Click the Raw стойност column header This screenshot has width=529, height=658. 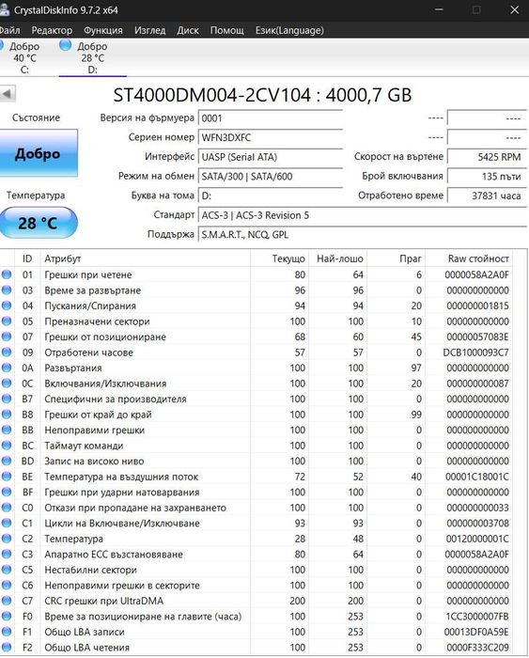coord(469,258)
